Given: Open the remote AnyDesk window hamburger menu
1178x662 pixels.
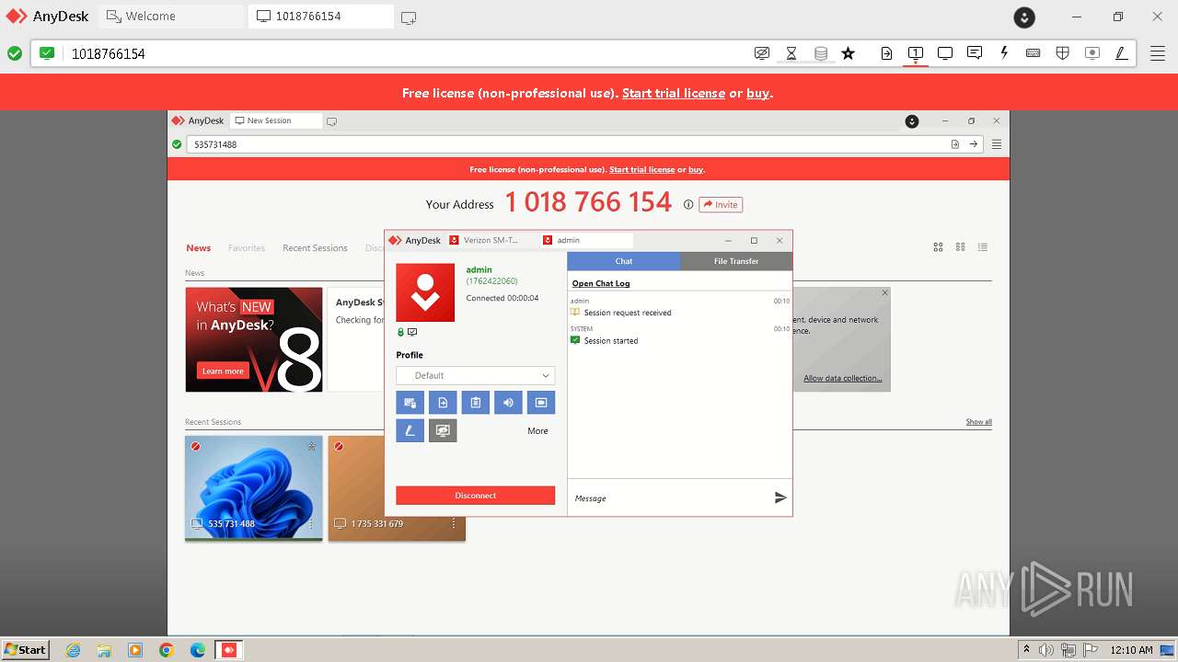Looking at the screenshot, I should tap(997, 144).
